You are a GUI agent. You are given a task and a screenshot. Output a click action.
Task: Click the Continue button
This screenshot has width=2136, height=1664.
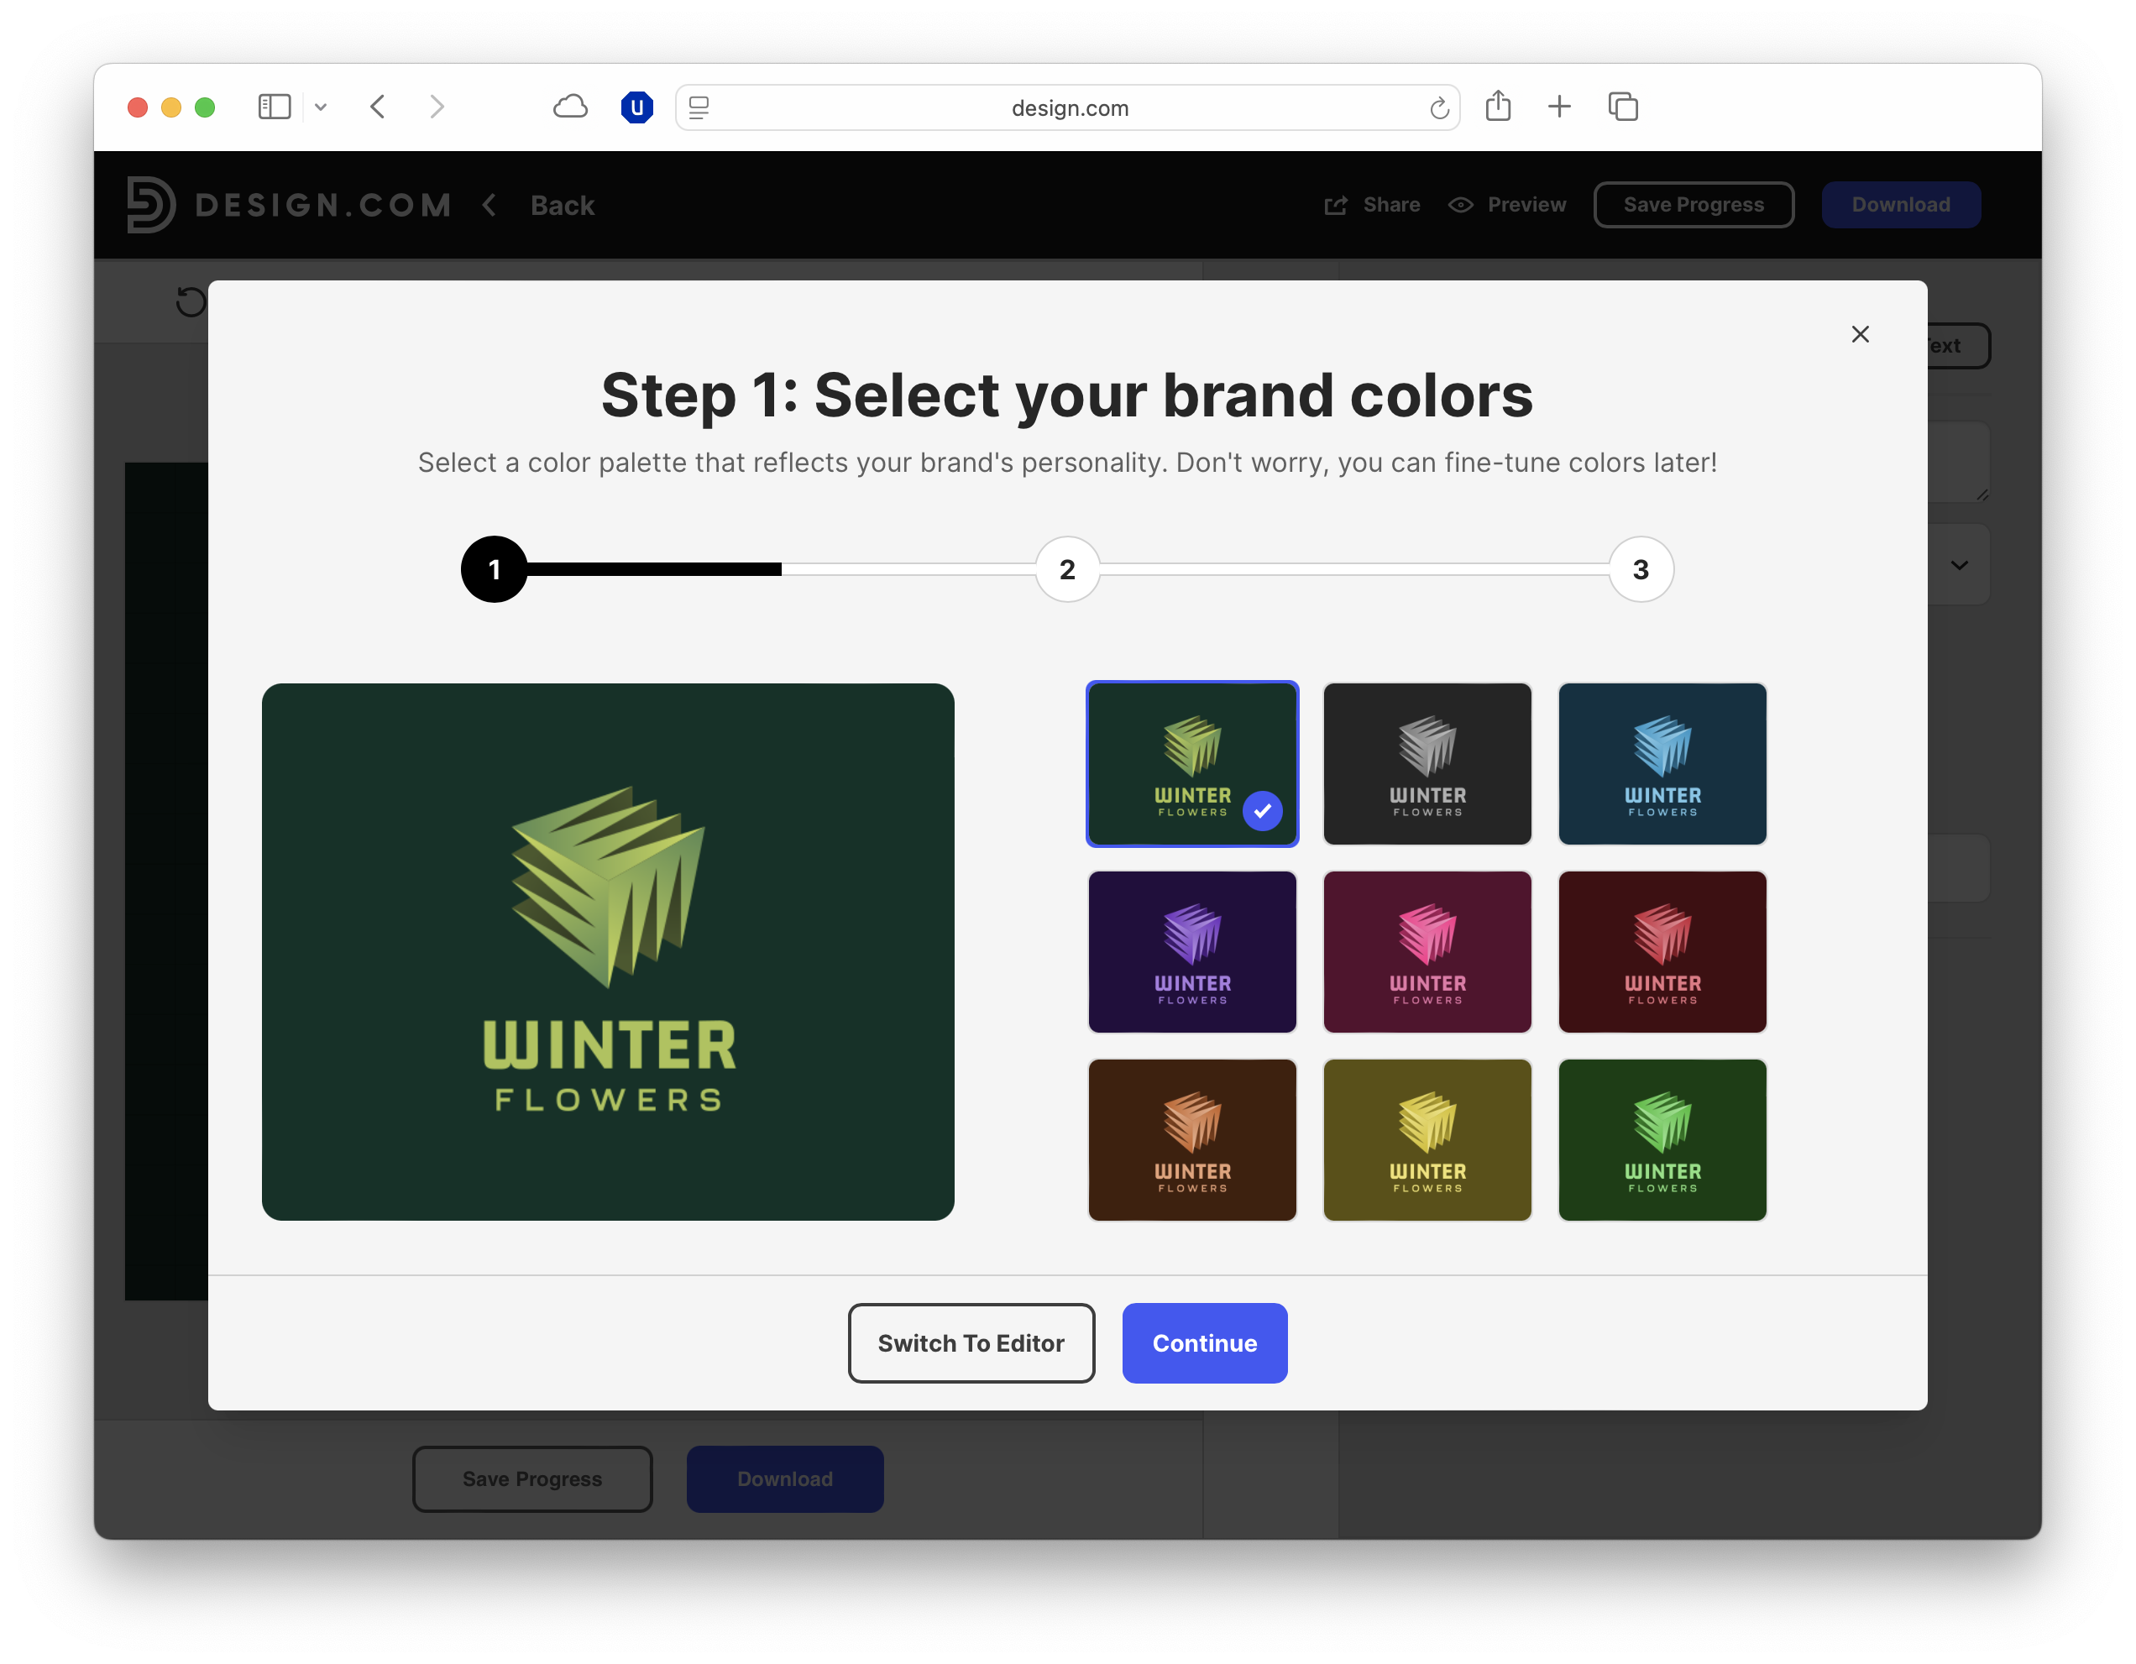coord(1204,1343)
